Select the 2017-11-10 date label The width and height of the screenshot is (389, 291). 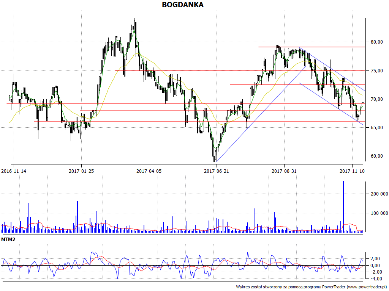pos(352,171)
